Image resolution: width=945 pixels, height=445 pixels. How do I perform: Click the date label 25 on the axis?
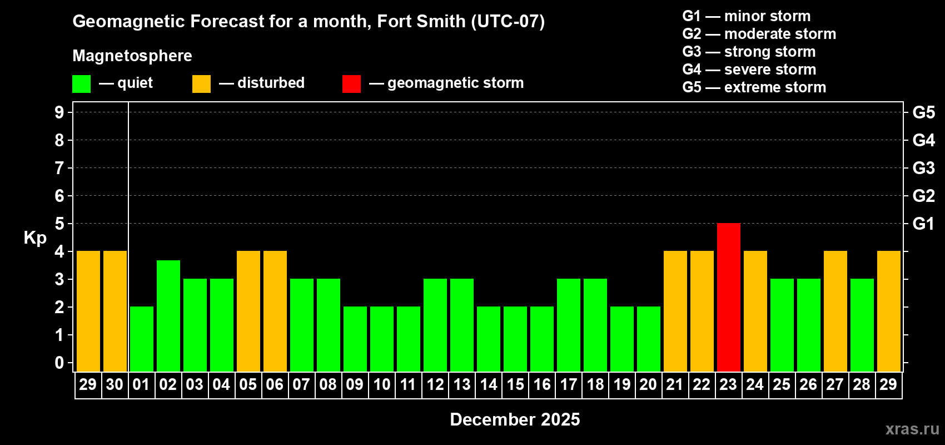(x=782, y=385)
